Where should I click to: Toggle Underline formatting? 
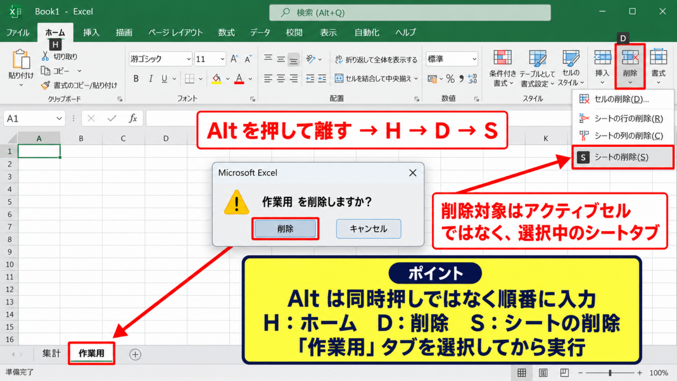tap(164, 79)
